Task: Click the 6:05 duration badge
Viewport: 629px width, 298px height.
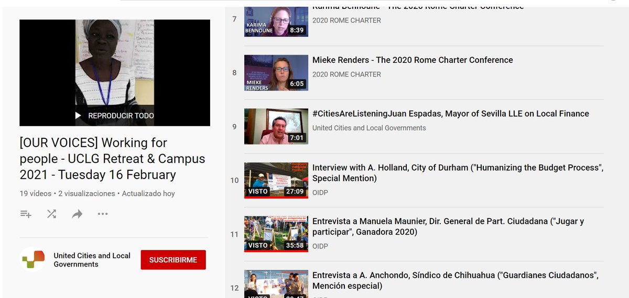Action: pyautogui.click(x=297, y=84)
